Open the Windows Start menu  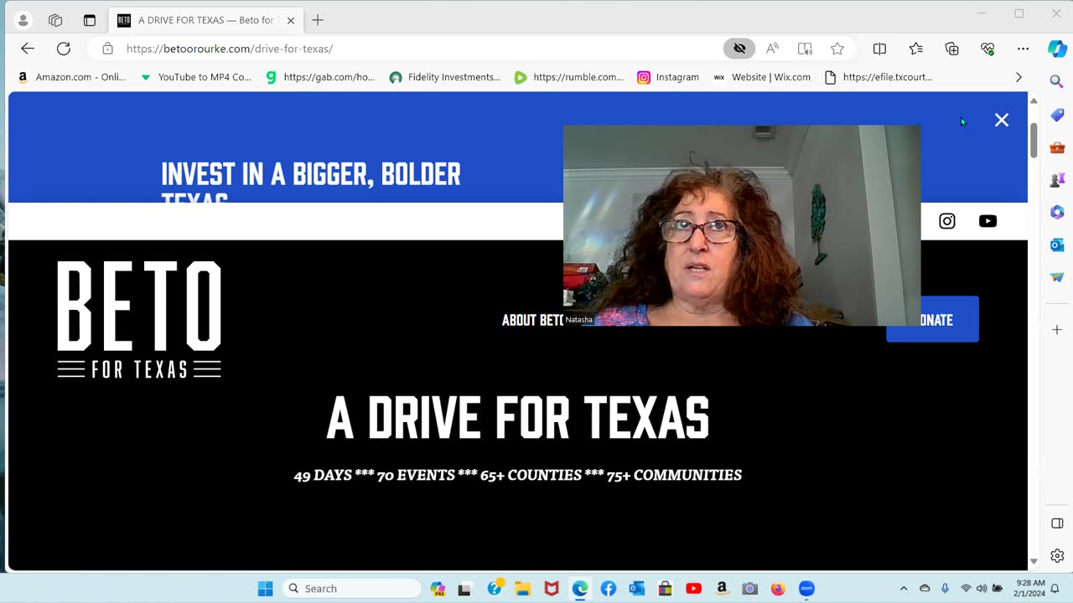click(265, 589)
